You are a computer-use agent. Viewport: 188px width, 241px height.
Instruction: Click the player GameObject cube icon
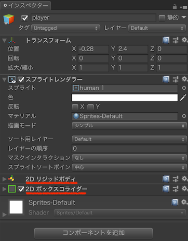pos(9,19)
